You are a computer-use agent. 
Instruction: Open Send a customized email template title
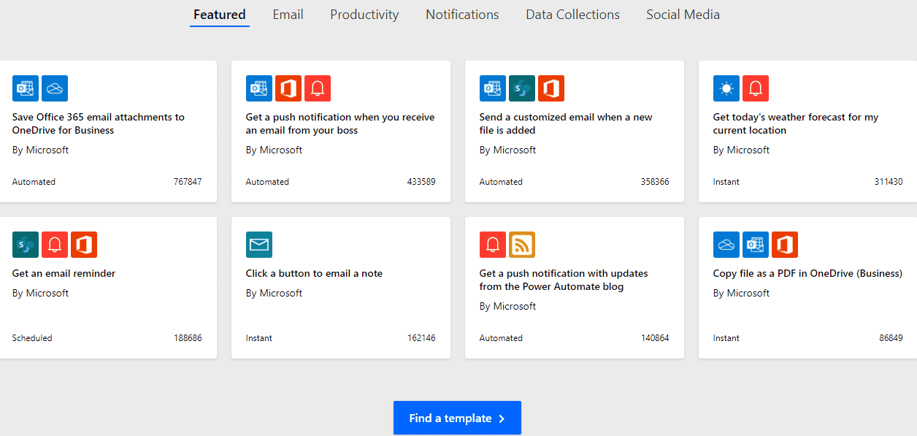[x=566, y=123]
